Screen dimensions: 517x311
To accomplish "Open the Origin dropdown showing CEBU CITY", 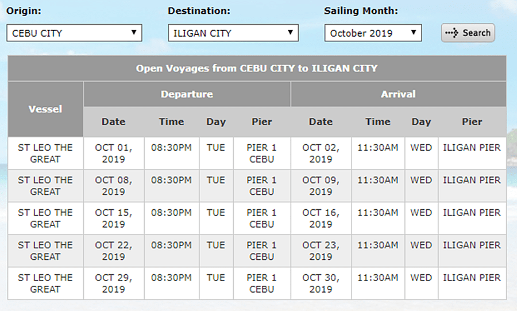I will point(74,33).
